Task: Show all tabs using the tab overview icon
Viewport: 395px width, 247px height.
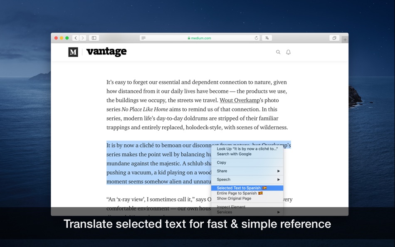Action: 334,38
